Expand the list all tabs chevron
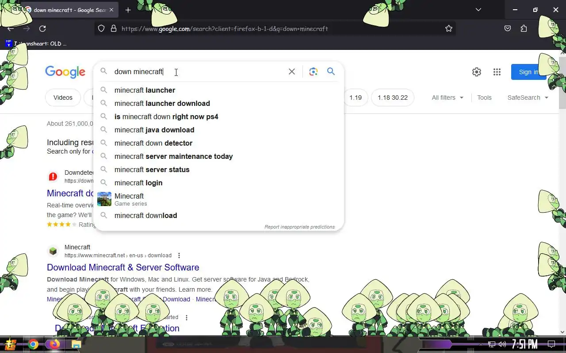Screen dimensions: 566x353 (478, 10)
